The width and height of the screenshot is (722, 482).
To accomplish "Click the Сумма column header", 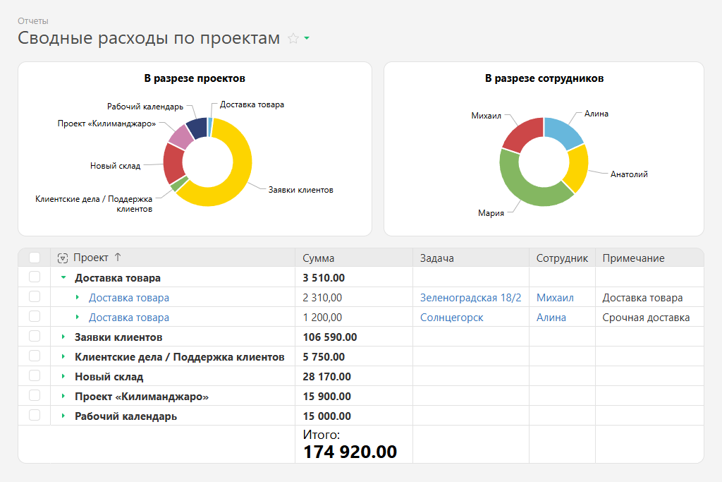I will tap(319, 258).
